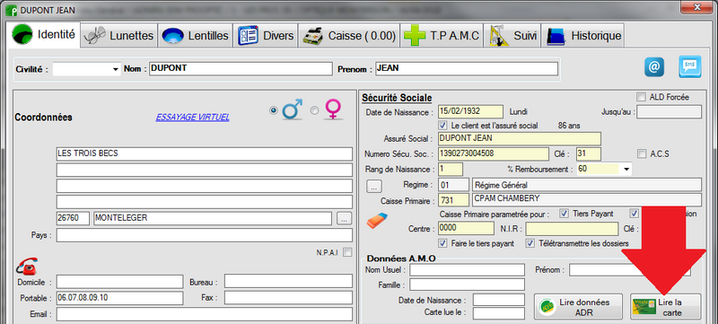Uncheck 'Faire le tiers payant'
The height and width of the screenshot is (324, 718).
(x=442, y=243)
